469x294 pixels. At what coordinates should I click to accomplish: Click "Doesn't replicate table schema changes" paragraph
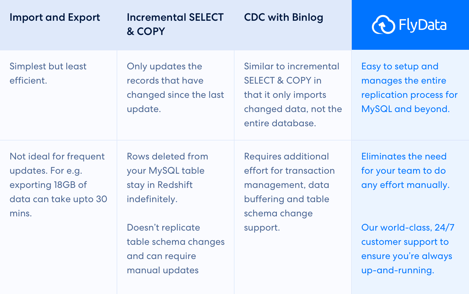176,249
